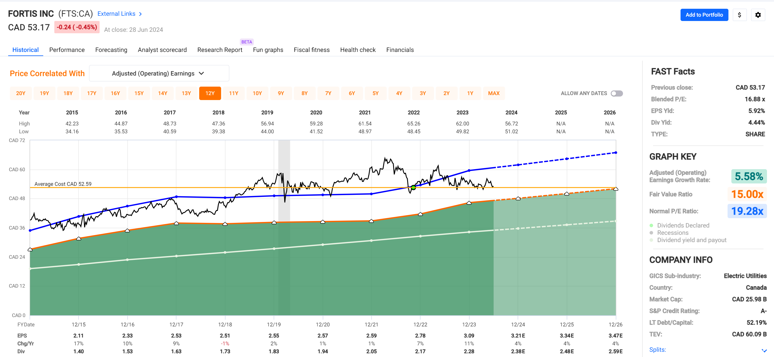This screenshot has width=774, height=357.
Task: Switch to the Forecasting tab
Action: pyautogui.click(x=111, y=50)
